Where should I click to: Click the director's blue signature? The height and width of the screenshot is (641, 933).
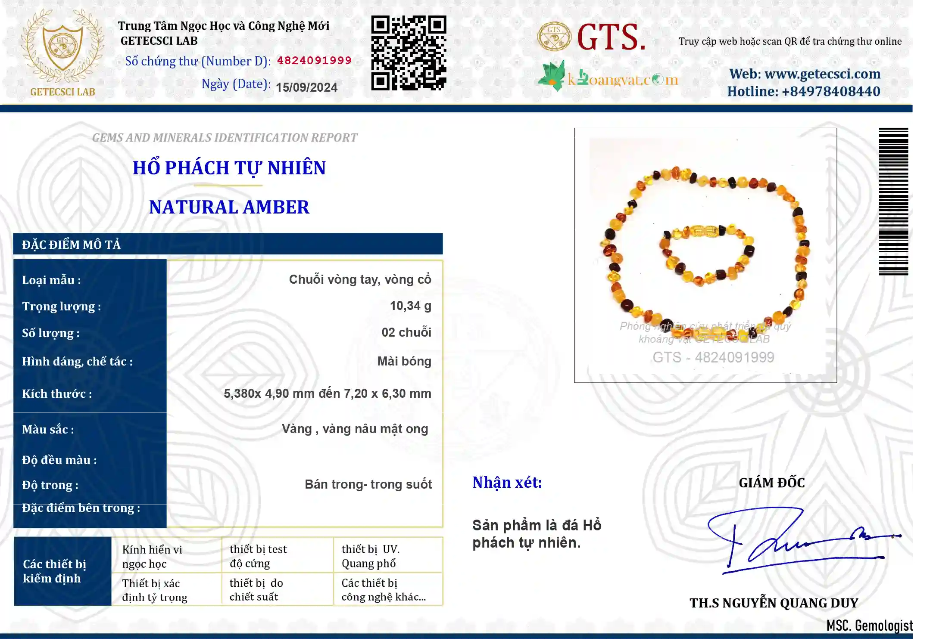point(803,541)
